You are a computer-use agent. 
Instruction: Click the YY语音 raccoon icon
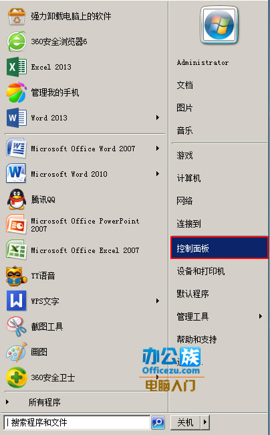17,276
